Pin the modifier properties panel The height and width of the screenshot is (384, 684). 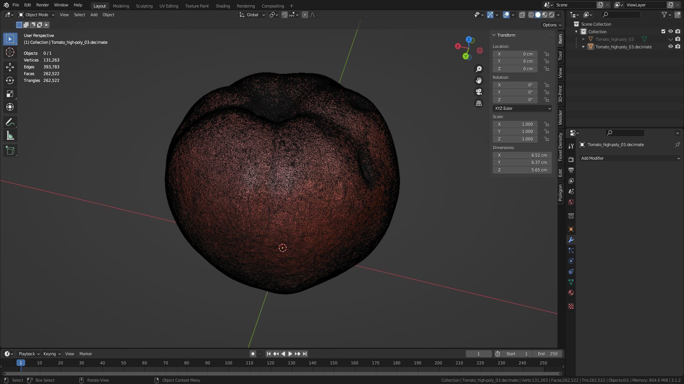click(677, 145)
